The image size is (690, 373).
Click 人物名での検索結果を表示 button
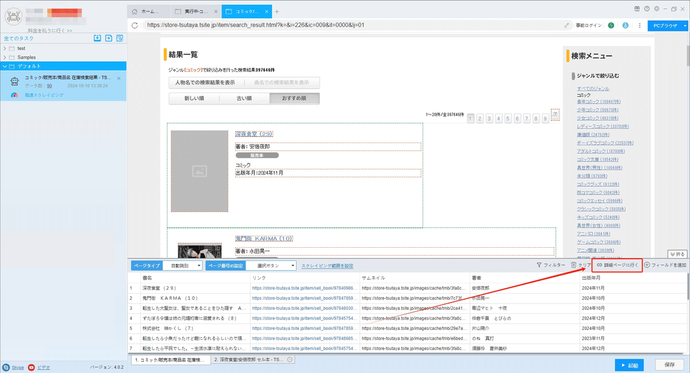click(x=205, y=83)
